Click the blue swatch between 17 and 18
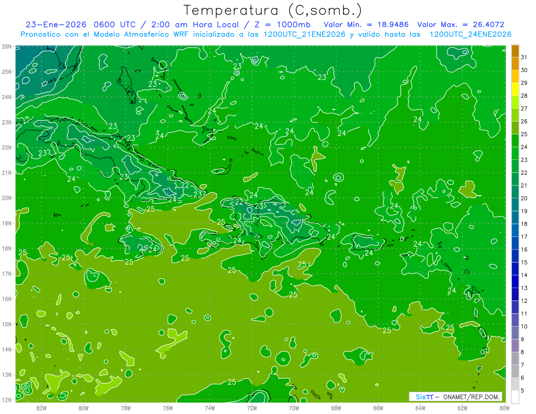Screen dimensions: 536x414 click(515, 230)
